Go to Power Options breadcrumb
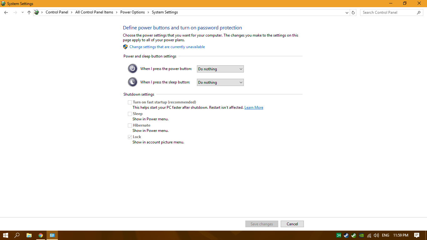 (x=132, y=12)
